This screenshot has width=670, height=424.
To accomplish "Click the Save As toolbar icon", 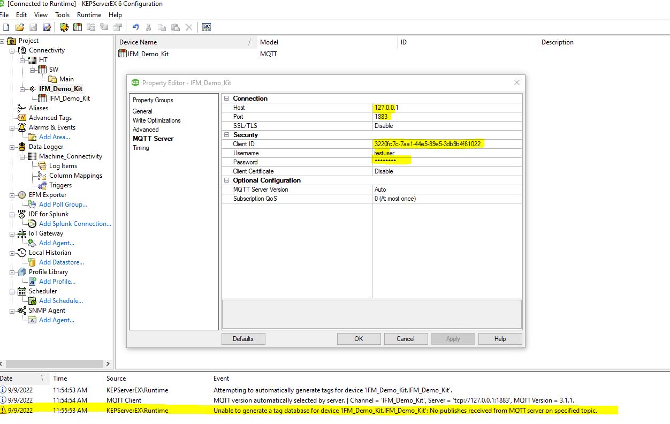I will pos(47,27).
